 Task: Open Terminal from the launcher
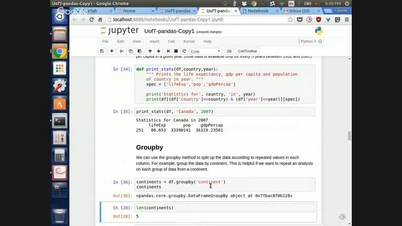coord(60,121)
